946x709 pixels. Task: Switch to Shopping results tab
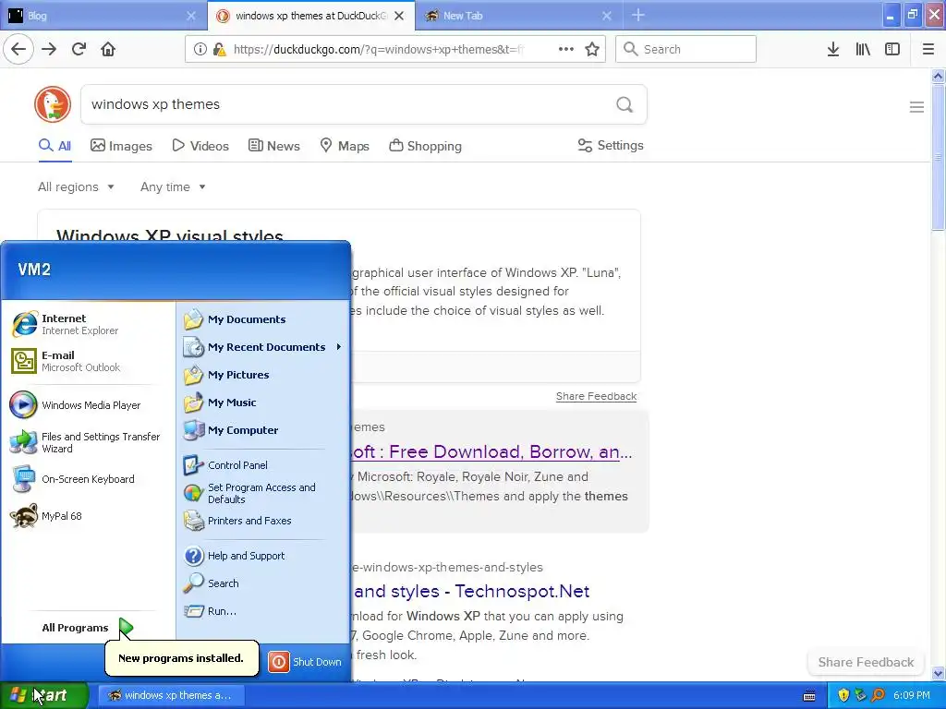(x=425, y=146)
